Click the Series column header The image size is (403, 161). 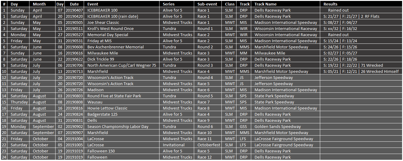click(x=177, y=4)
